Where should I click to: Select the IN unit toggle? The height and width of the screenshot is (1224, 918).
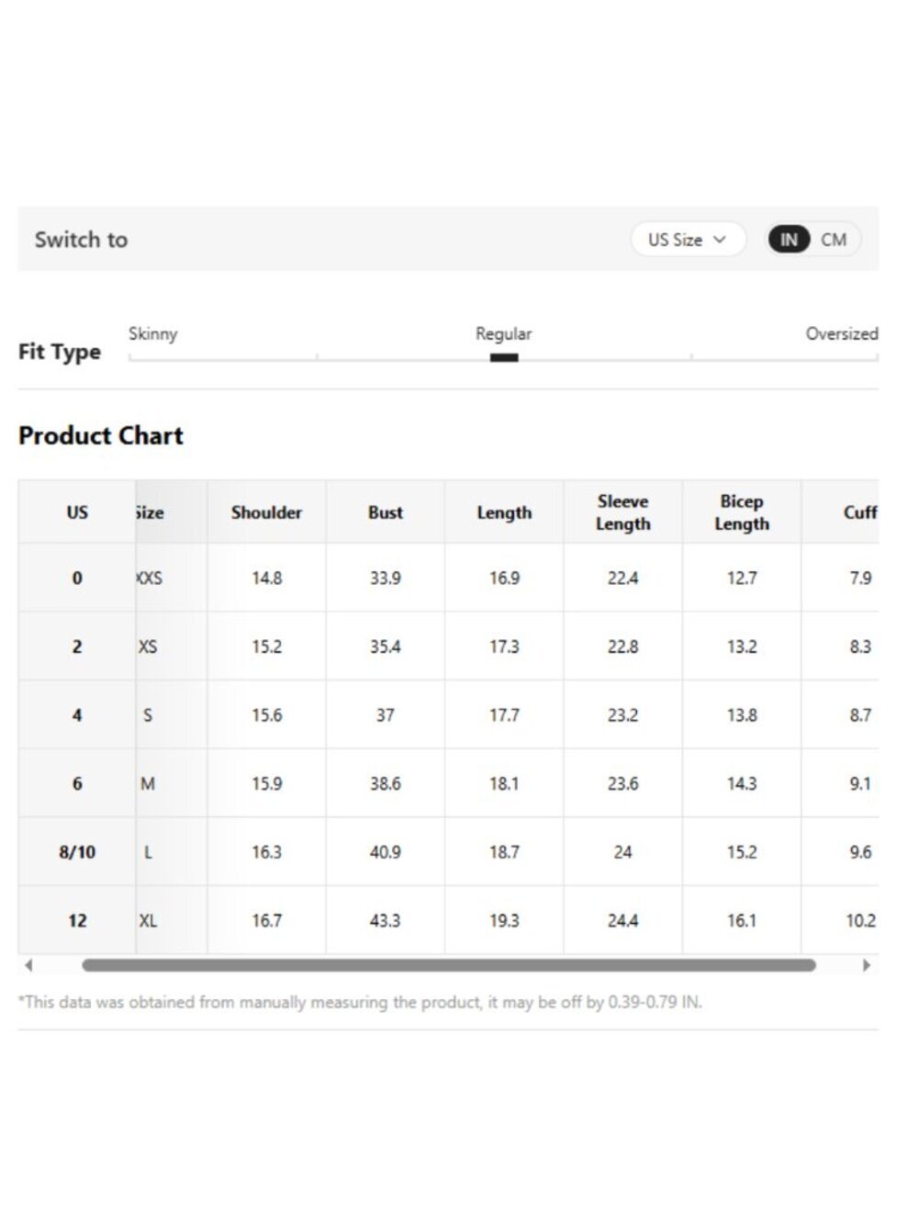(789, 240)
